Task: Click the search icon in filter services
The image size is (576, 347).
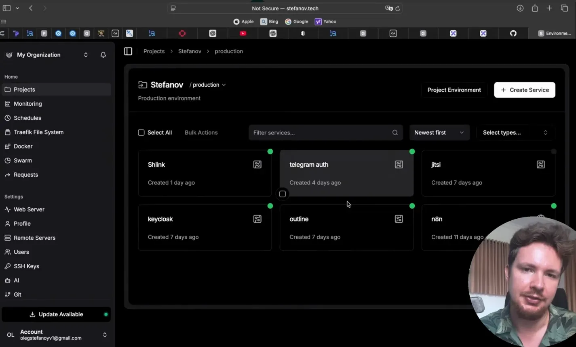Action: coord(395,133)
